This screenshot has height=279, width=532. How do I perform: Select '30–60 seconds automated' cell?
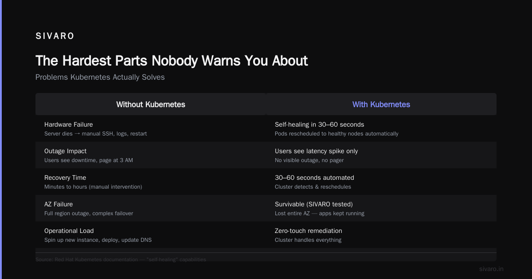314,178
